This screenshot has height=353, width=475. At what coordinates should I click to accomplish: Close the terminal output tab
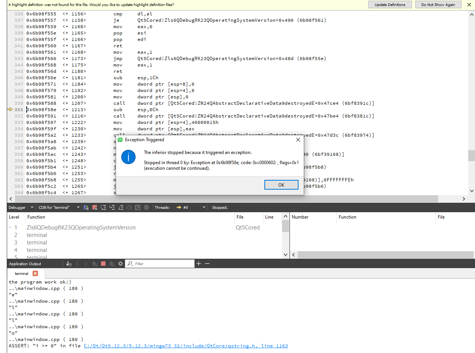click(x=35, y=273)
